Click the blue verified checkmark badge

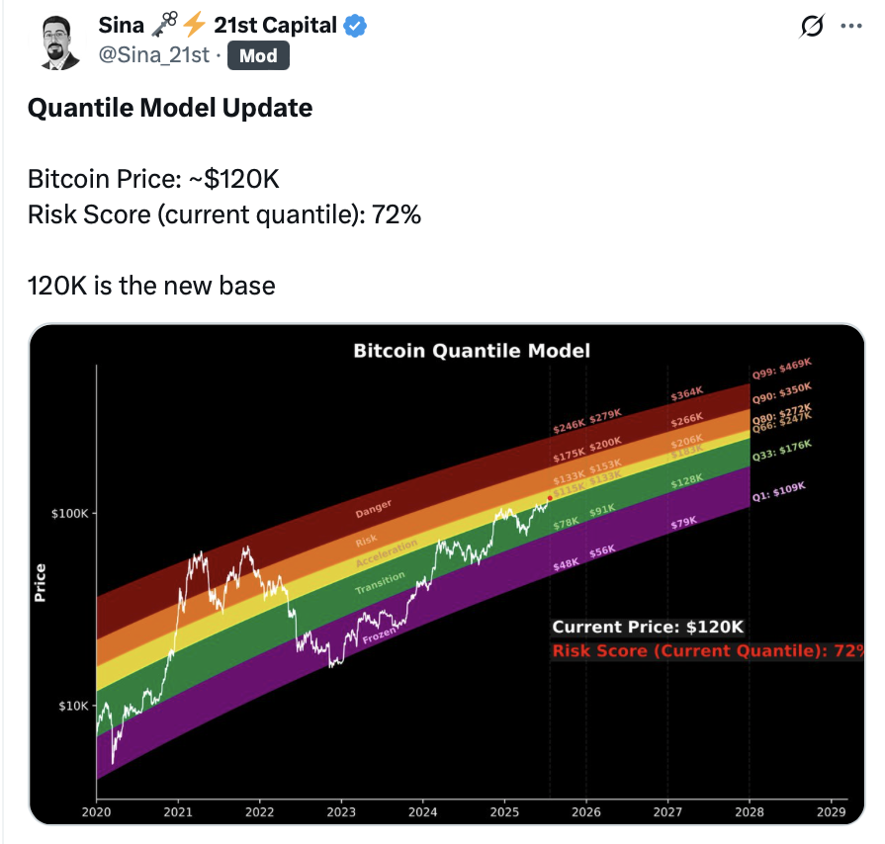(x=351, y=26)
